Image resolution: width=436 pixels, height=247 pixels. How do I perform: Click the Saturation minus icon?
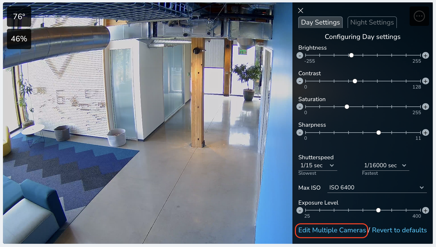point(300,107)
